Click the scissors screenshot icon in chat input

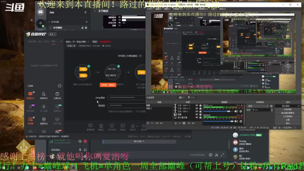pyautogui.click(x=217, y=155)
